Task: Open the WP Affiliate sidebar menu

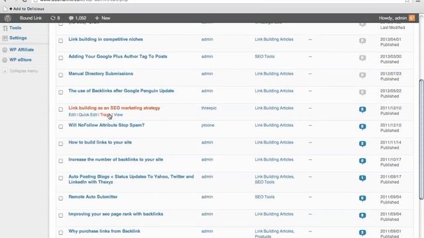Action: click(22, 50)
